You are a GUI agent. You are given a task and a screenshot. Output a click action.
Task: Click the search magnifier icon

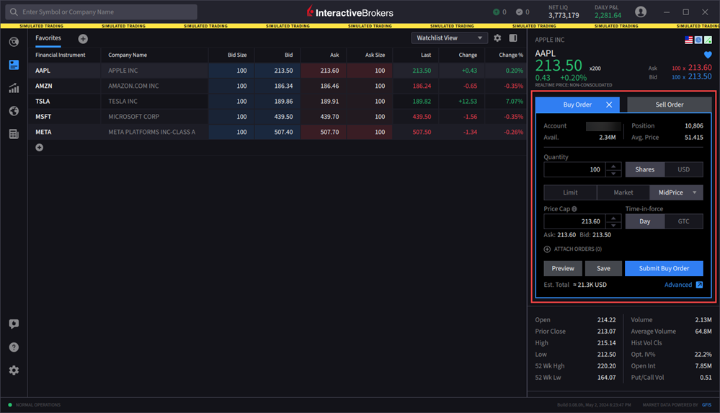click(x=14, y=12)
